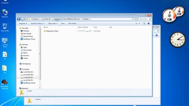Select the Mount&Blade Warband desktop shortcut
This screenshot has width=189, height=106.
click(5, 84)
